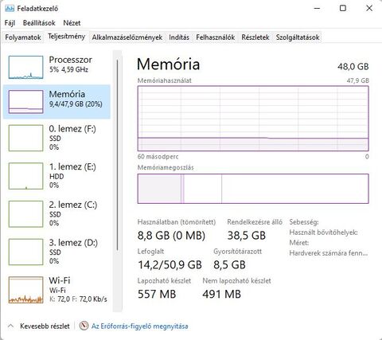The width and height of the screenshot is (382, 340).
Task: Click the sidebar vertical scrollbar
Action: pyautogui.click(x=117, y=155)
